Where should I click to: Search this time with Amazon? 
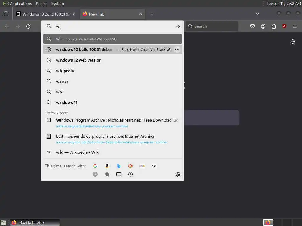pyautogui.click(x=107, y=166)
